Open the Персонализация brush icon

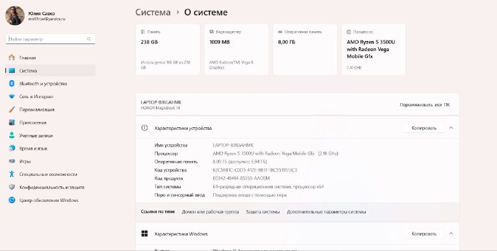(x=12, y=109)
